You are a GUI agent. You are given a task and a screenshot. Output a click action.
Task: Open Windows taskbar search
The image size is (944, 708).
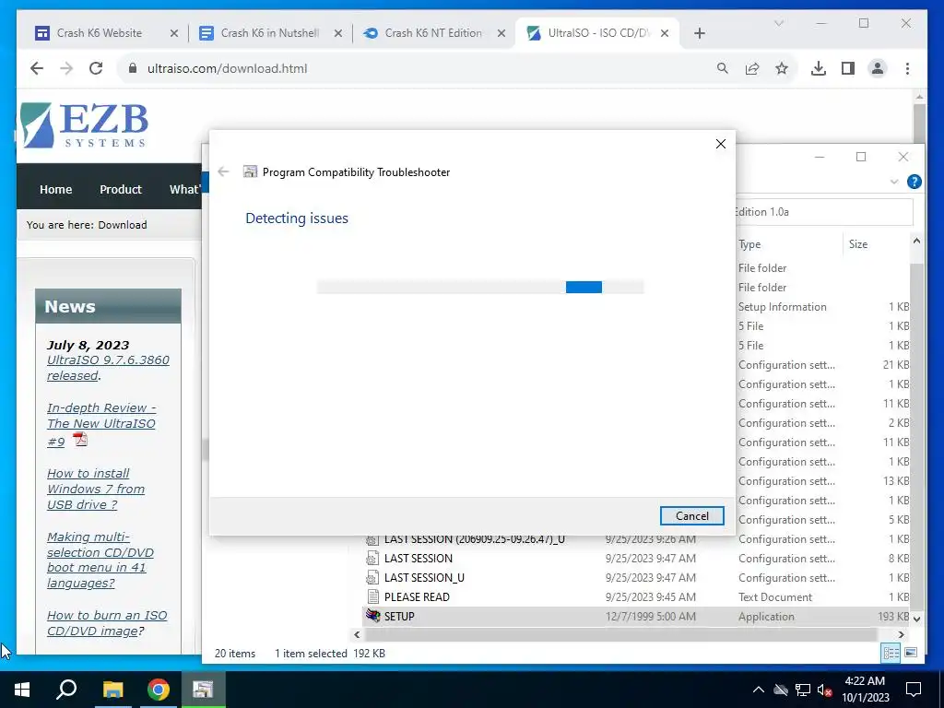point(66,690)
